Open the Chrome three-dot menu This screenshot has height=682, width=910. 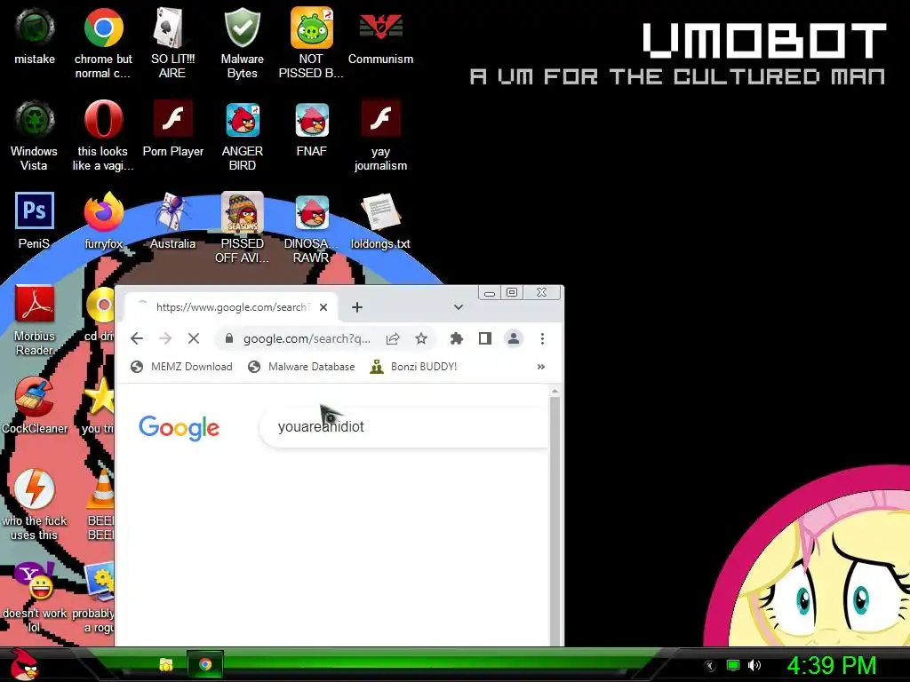(x=542, y=338)
